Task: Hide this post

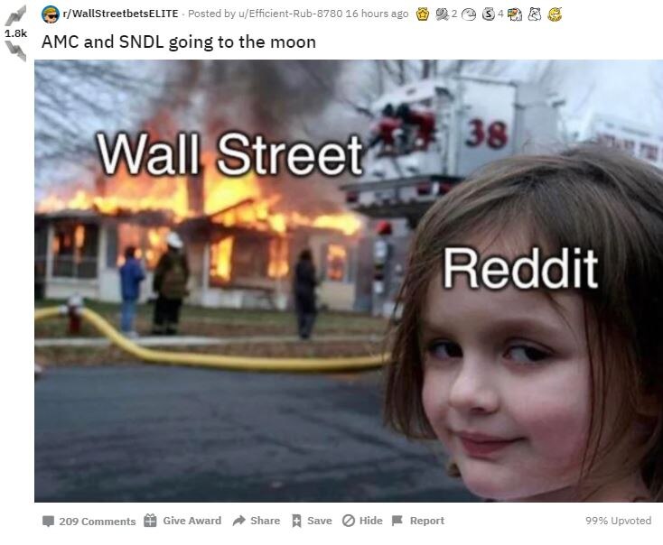Action: [362, 521]
